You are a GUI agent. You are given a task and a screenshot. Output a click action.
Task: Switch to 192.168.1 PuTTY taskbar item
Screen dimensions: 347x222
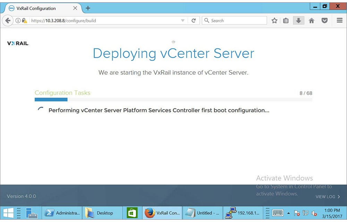pyautogui.click(x=243, y=213)
